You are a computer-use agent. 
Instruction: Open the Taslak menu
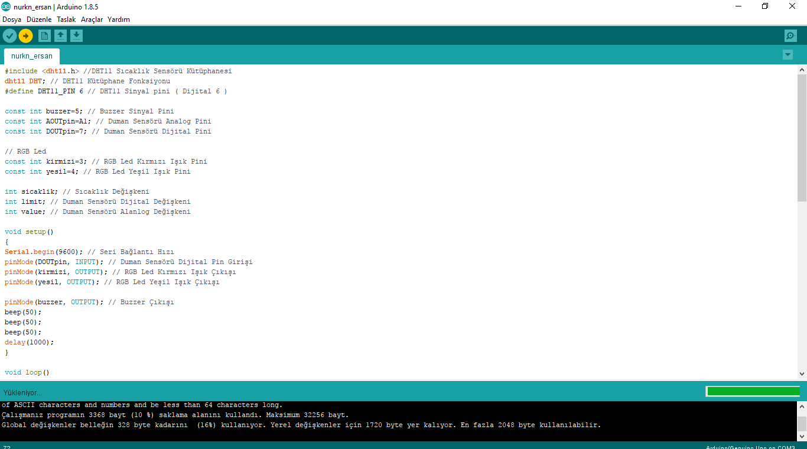pos(66,19)
